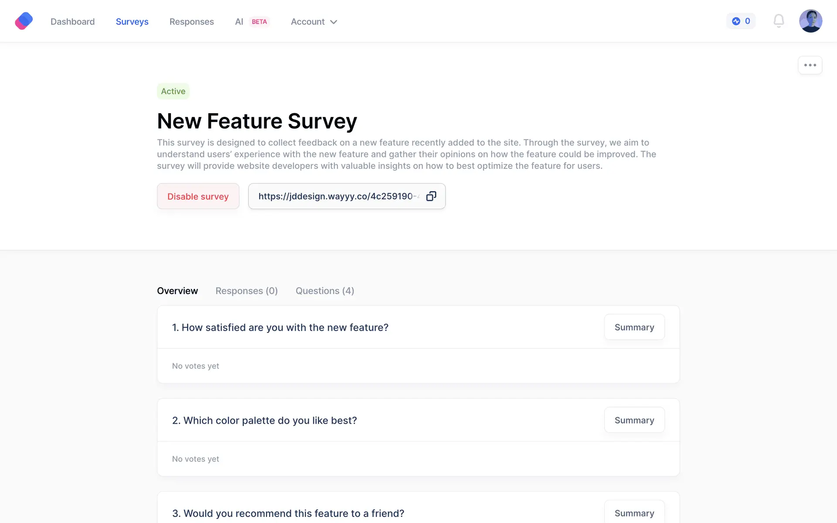Show Summary for satisfaction question

click(x=634, y=327)
